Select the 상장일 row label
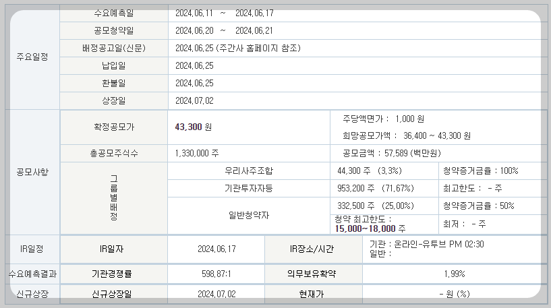Image resolution: width=551 pixels, height=308 pixels. (114, 101)
